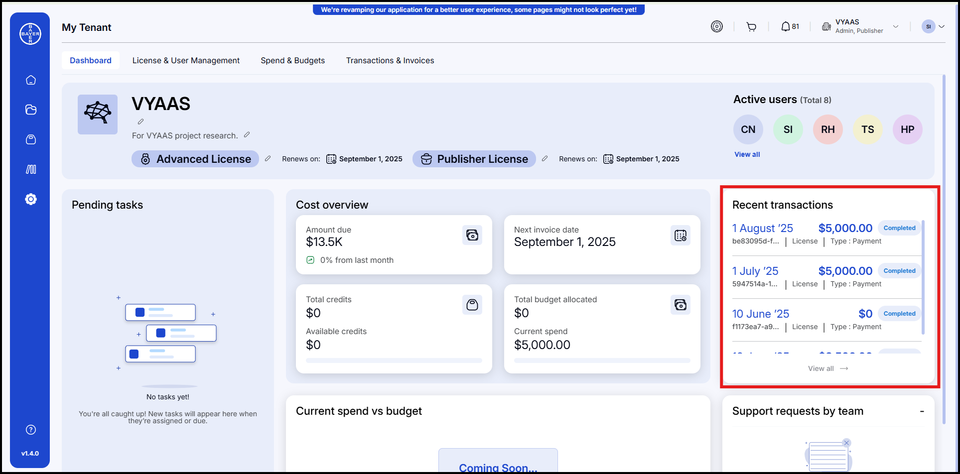Expand the SI profile menu chevron
Screen dimensions: 960x474
coord(942,26)
